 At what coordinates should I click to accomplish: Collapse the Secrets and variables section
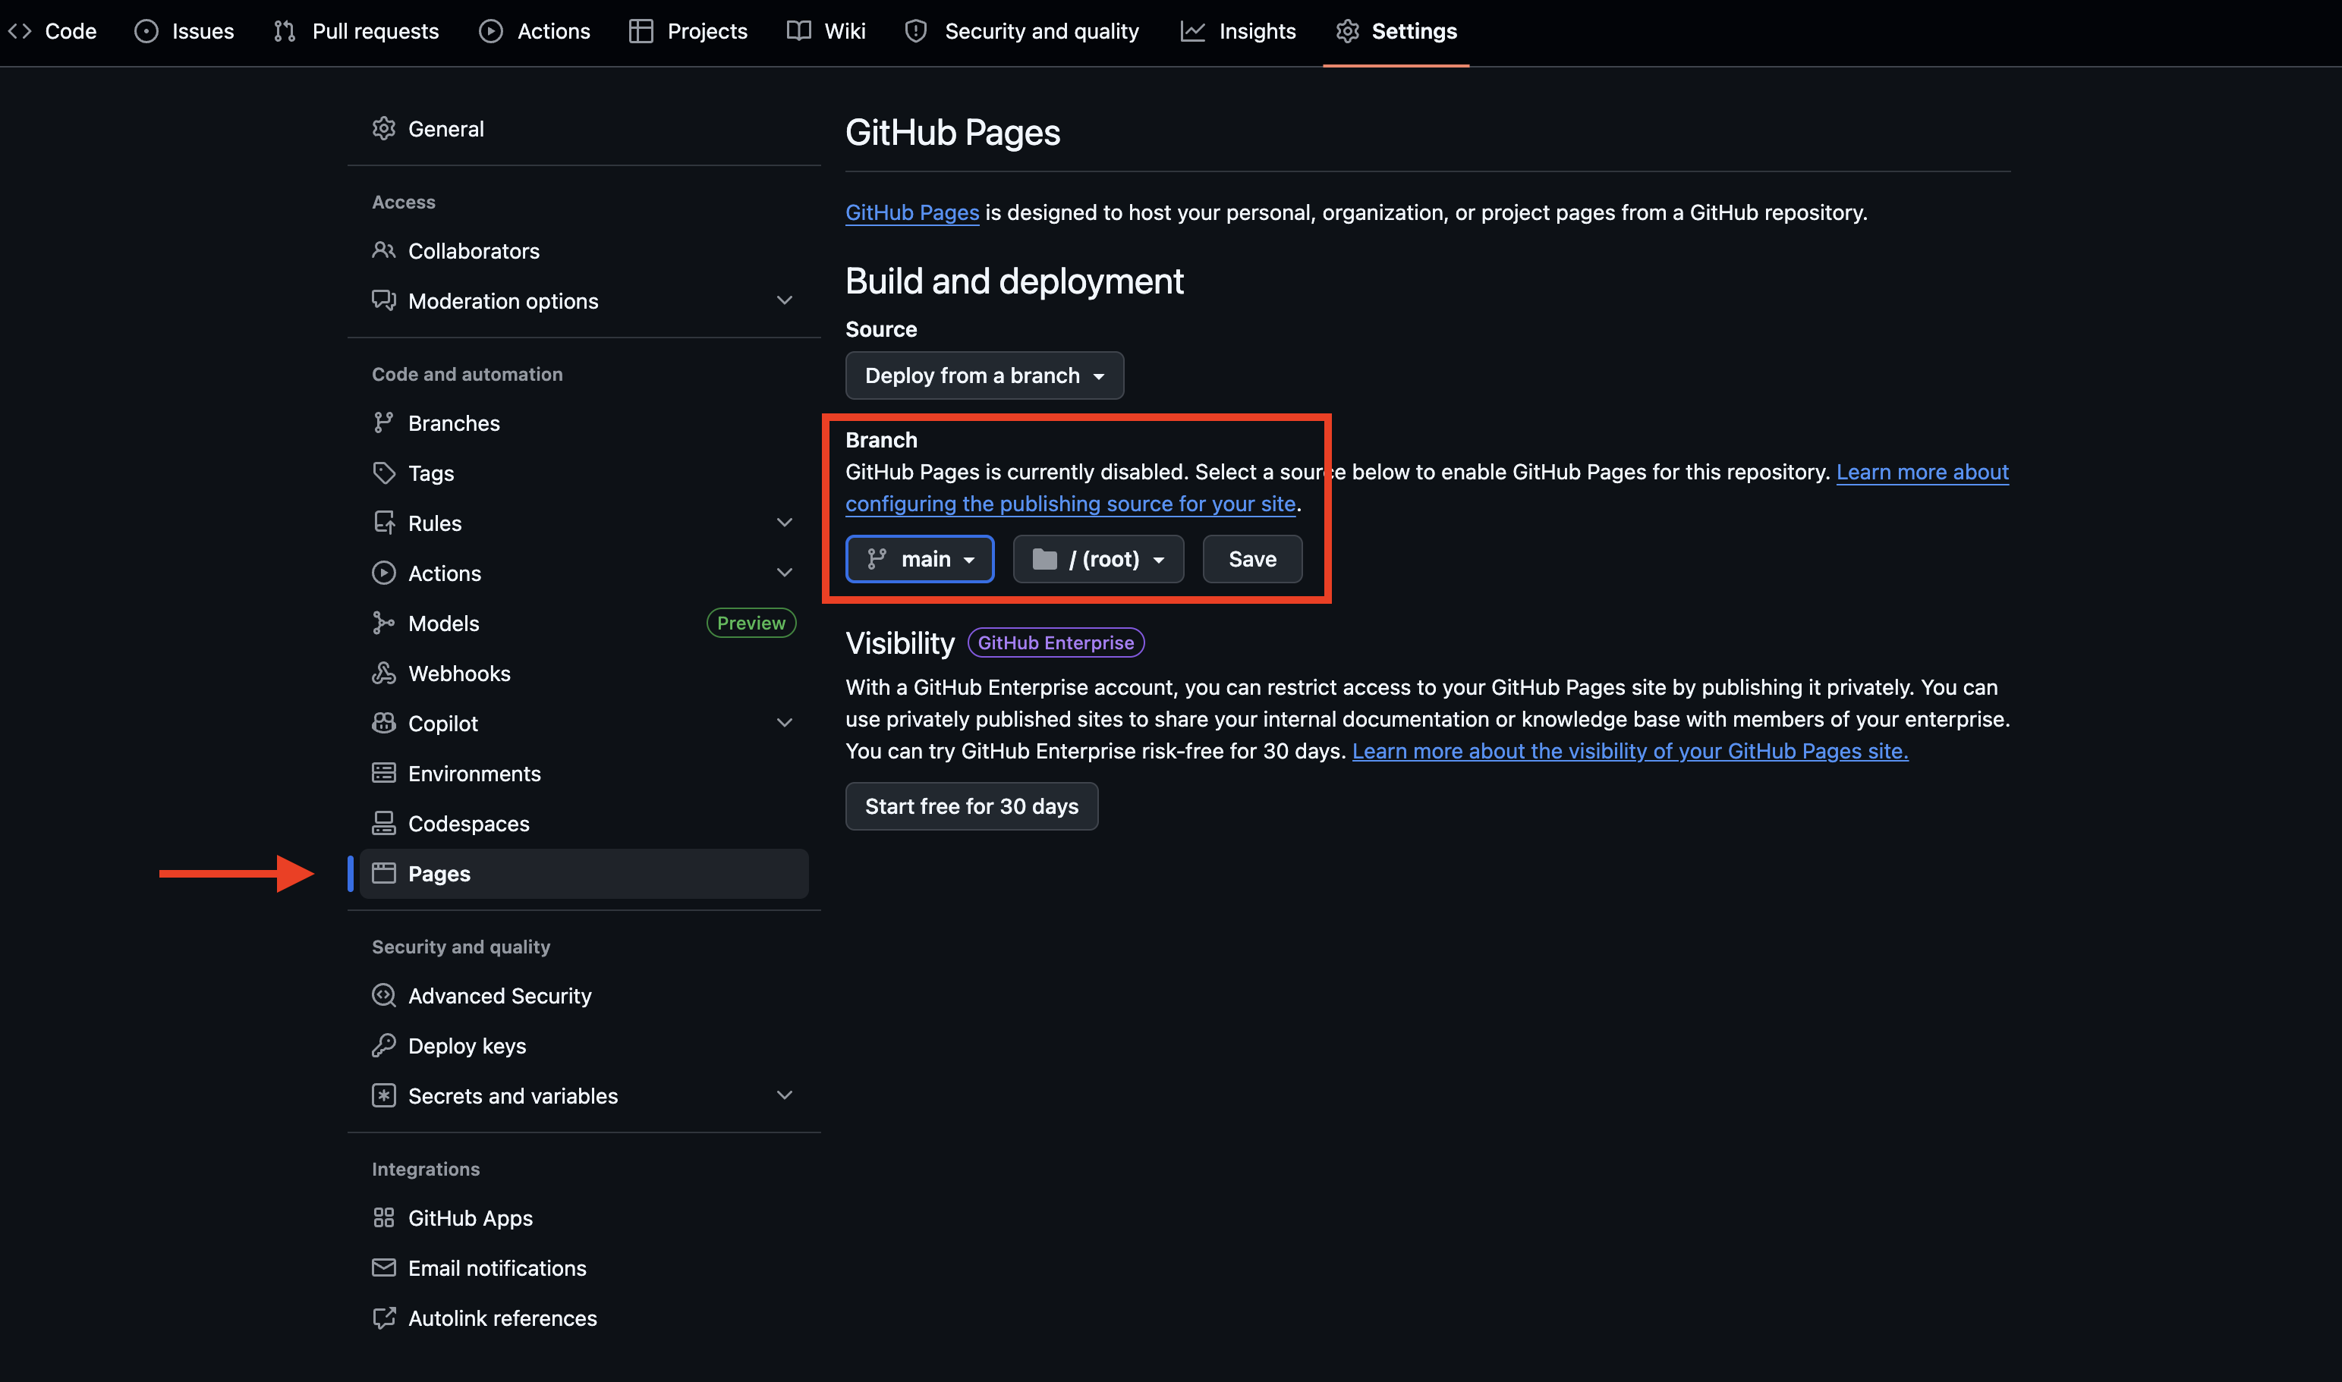pos(785,1095)
